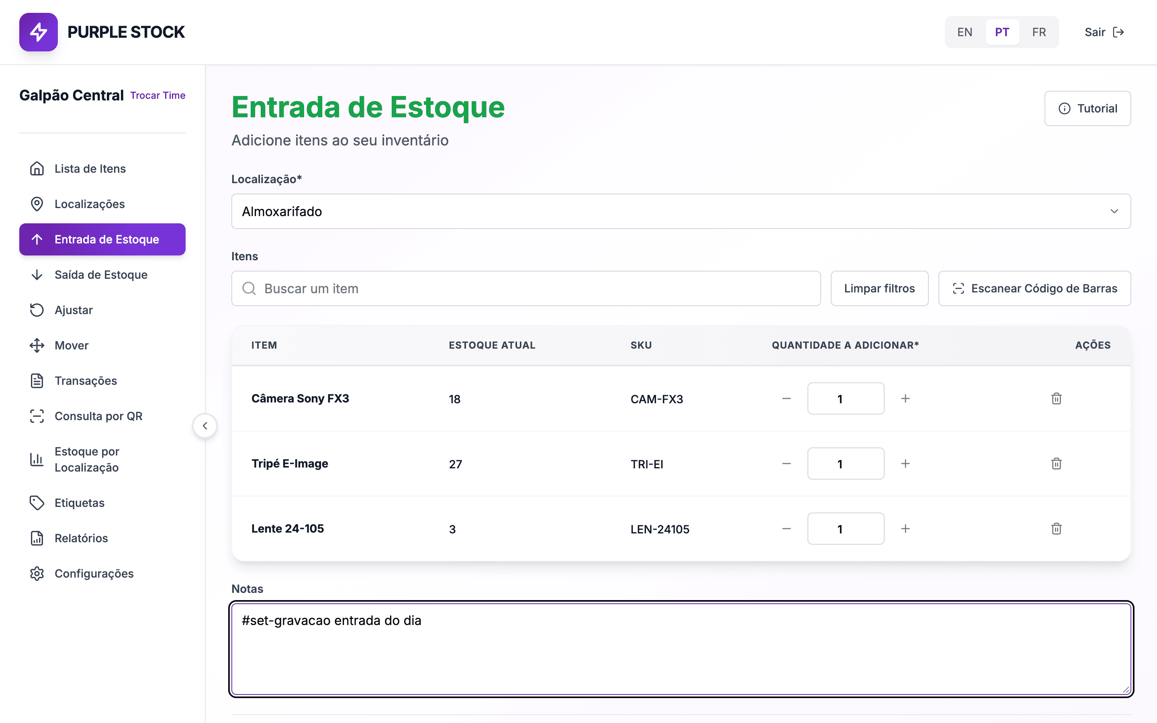Increase quantity for Câmera Sony FX3
Screen dimensions: 1157x723
pos(905,398)
